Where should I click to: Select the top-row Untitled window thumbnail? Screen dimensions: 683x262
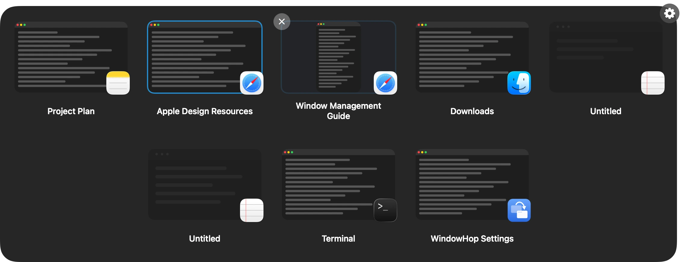pyautogui.click(x=606, y=57)
